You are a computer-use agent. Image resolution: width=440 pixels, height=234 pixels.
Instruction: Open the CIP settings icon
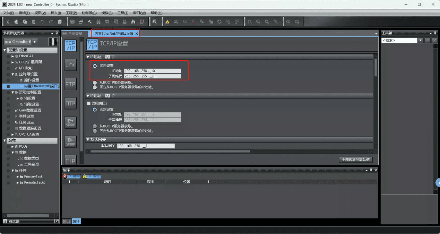pyautogui.click(x=70, y=160)
